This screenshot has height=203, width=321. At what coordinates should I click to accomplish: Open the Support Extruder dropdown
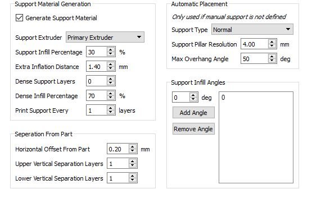[105, 37]
